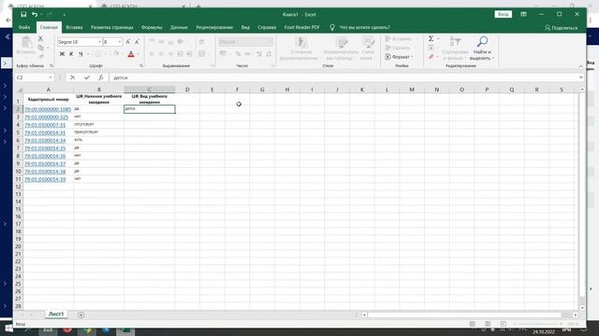Open the Windows Start button
Image resolution: width=599 pixels, height=336 pixels.
point(8,329)
